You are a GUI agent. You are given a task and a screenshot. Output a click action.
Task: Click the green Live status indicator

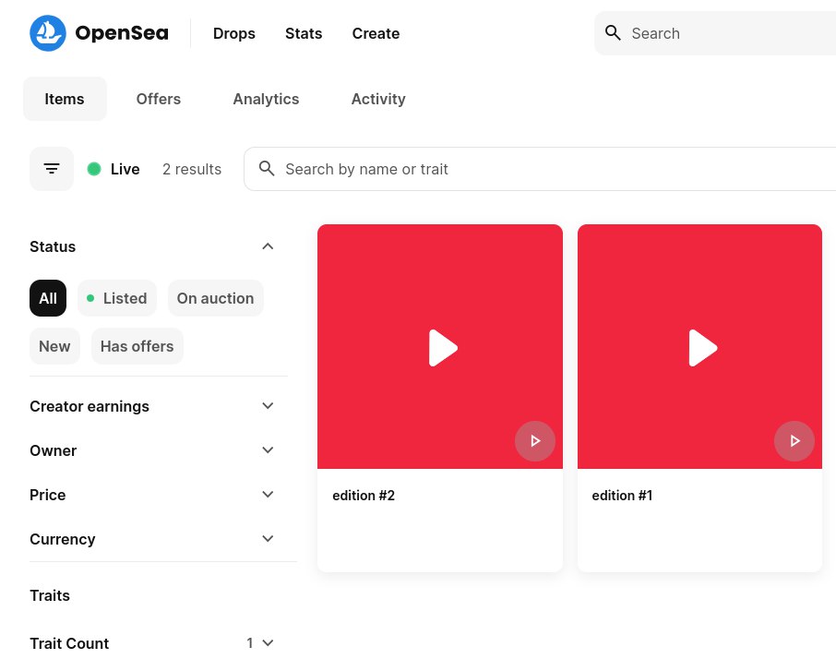(94, 169)
